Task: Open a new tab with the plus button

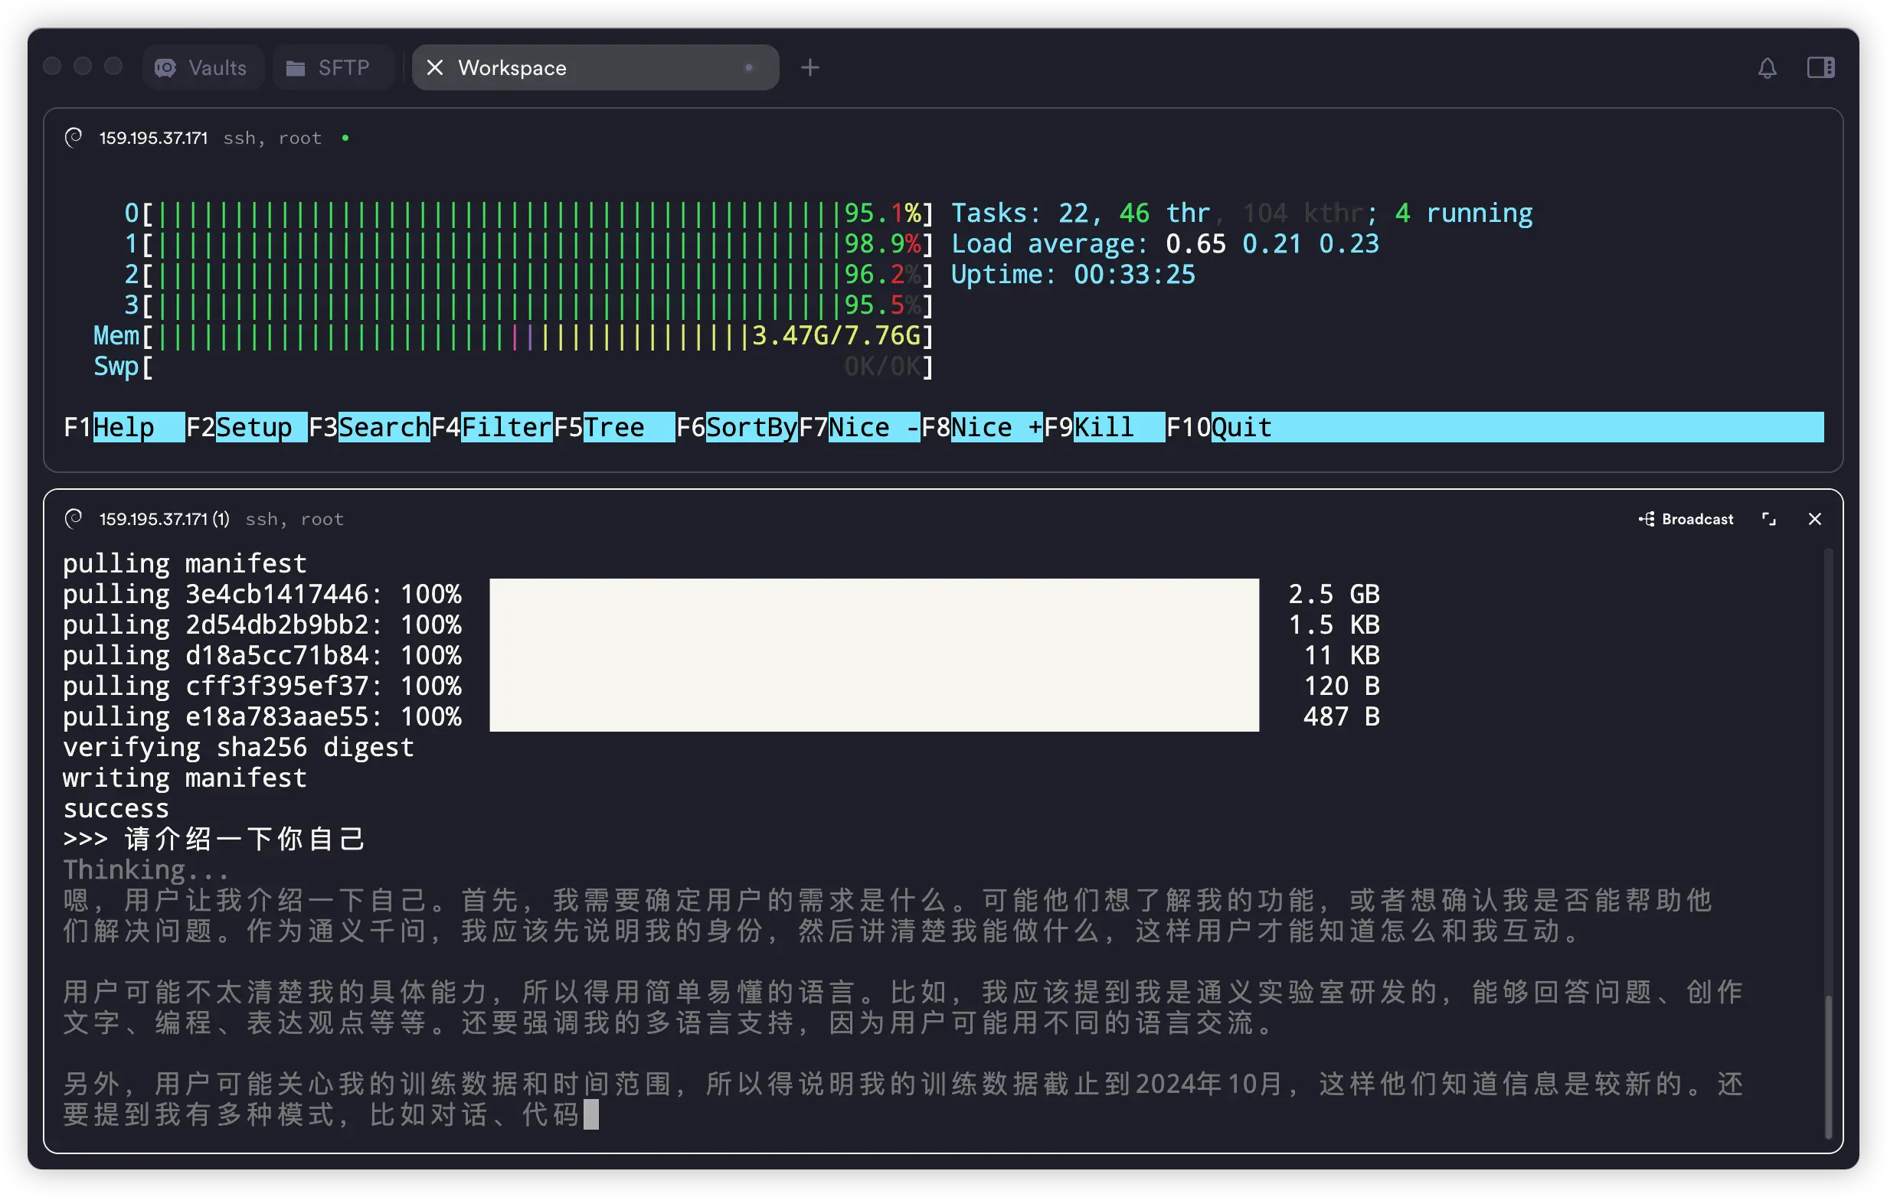Action: [x=809, y=68]
